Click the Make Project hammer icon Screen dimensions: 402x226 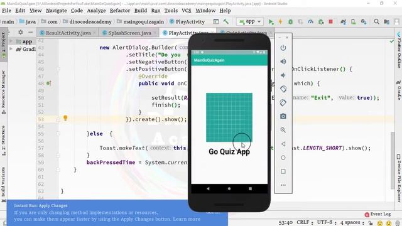[x=226, y=21]
